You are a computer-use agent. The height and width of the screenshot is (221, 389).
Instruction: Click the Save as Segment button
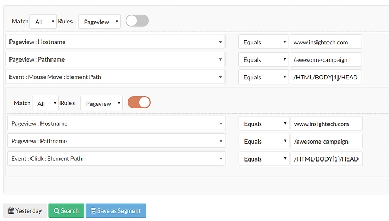(116, 211)
